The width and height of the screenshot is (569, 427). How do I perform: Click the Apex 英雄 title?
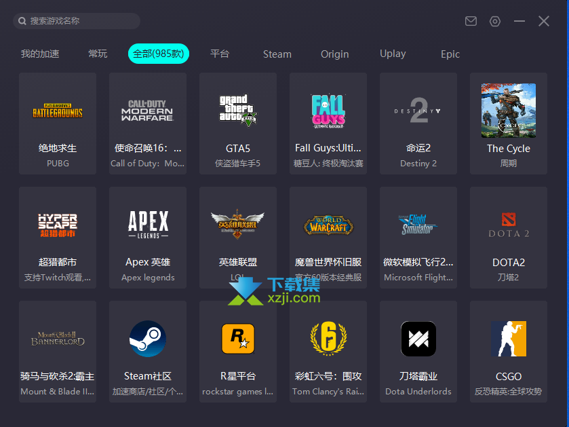148,262
